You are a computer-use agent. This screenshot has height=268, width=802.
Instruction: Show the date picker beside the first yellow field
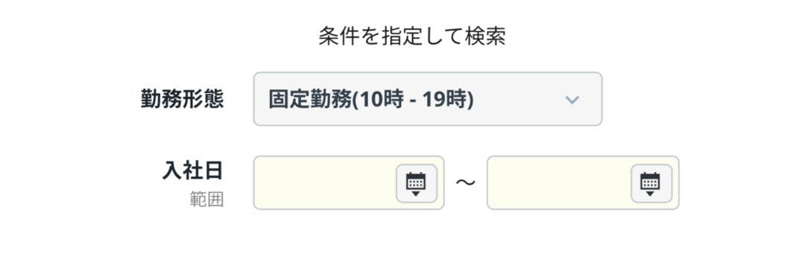(417, 183)
